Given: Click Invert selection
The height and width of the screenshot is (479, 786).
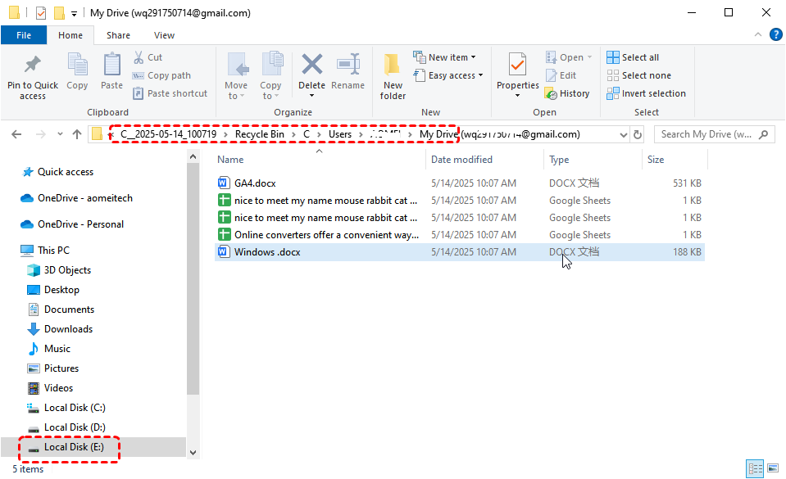Looking at the screenshot, I should coord(646,93).
